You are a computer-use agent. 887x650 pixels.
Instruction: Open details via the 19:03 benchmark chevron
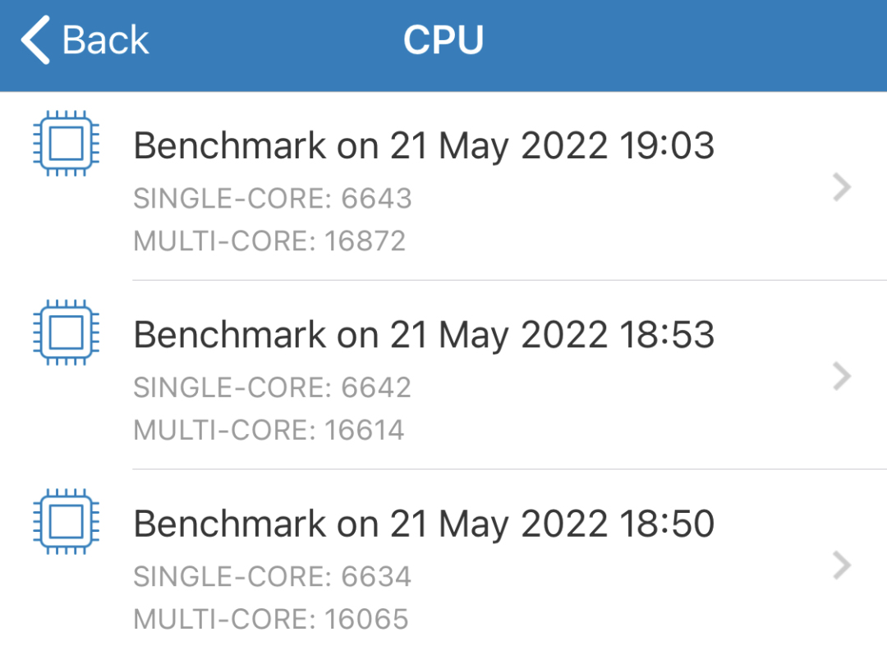point(842,187)
